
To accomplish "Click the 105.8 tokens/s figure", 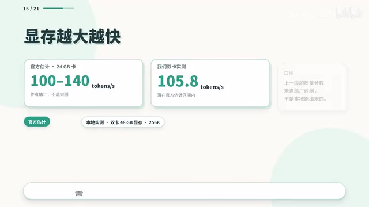I will click(x=190, y=82).
